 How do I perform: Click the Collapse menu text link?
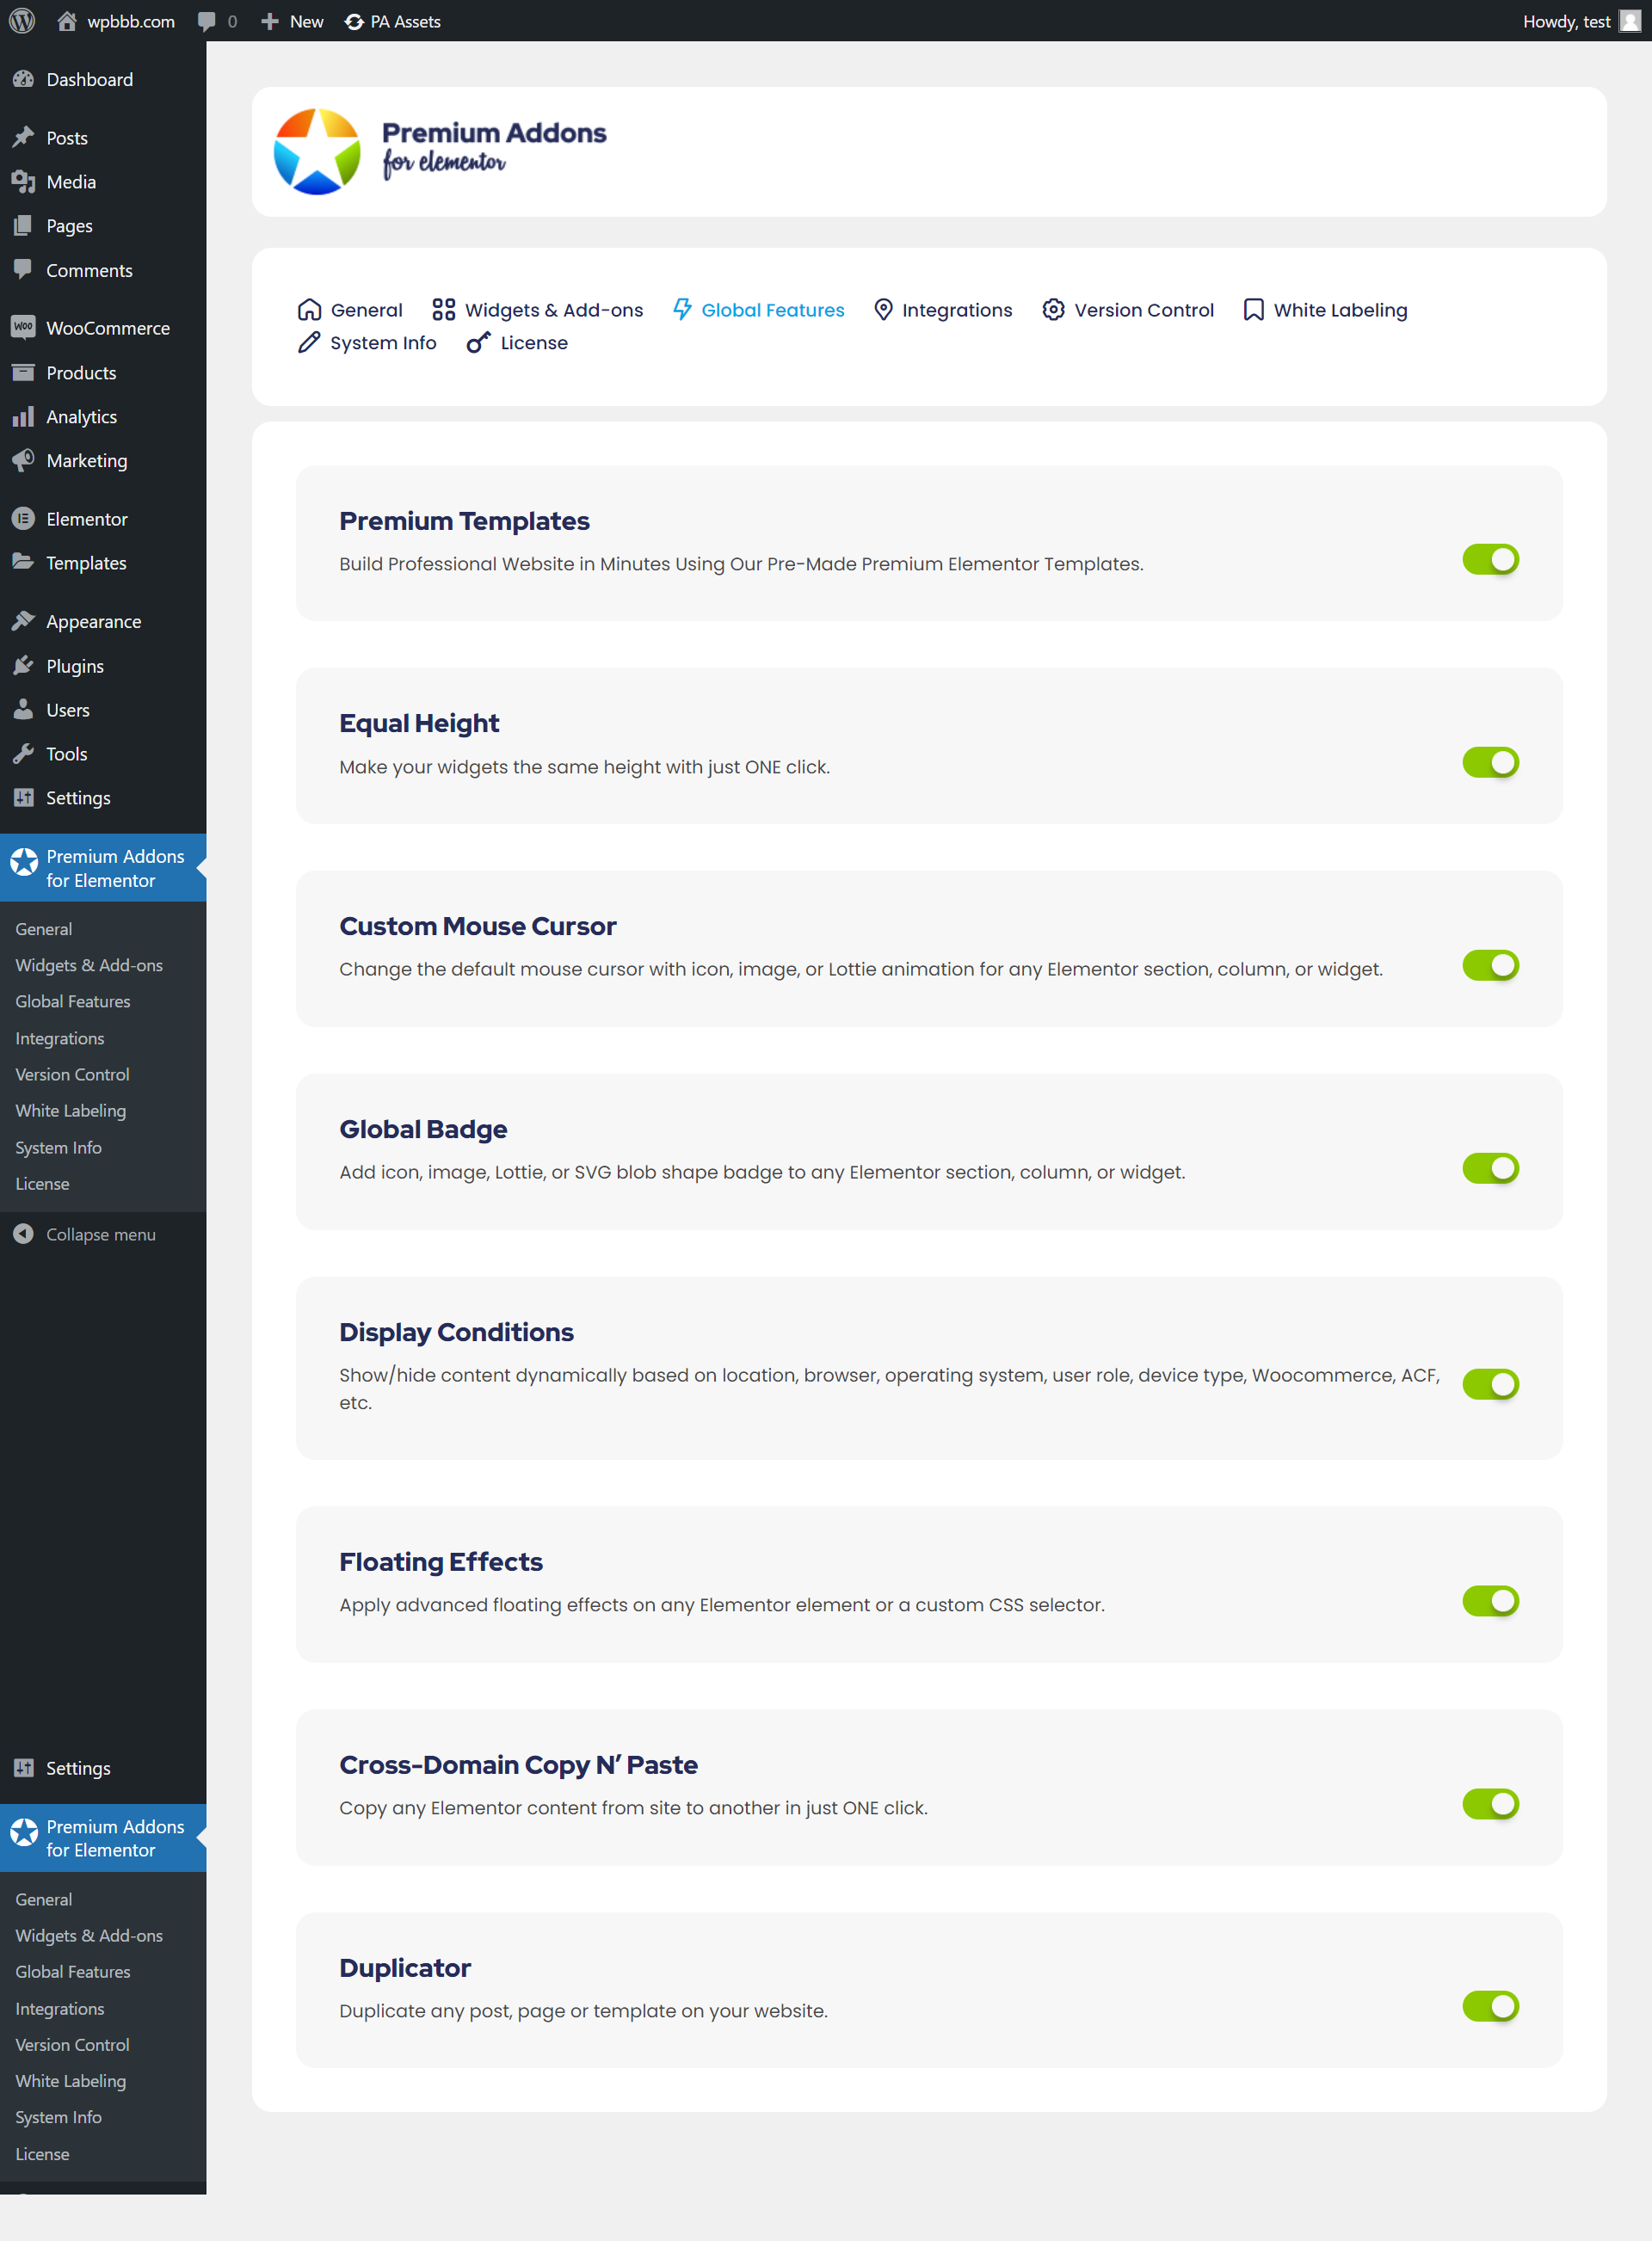pyautogui.click(x=101, y=1234)
